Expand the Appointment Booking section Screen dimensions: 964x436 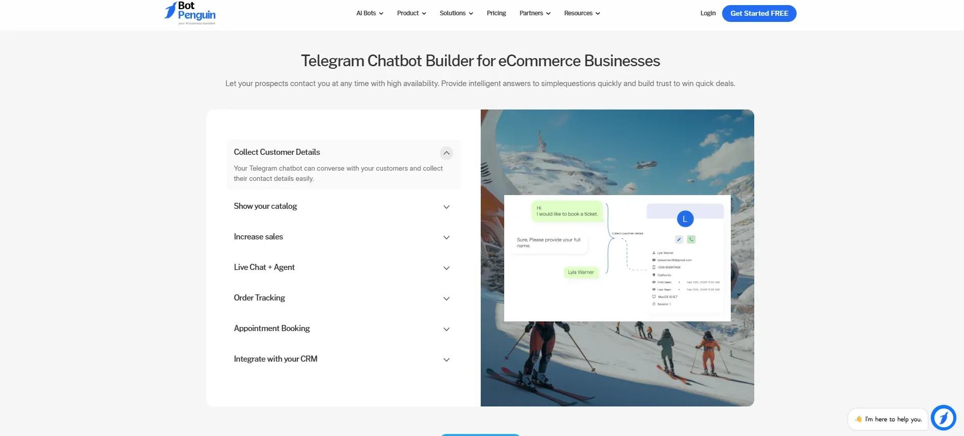pos(343,329)
